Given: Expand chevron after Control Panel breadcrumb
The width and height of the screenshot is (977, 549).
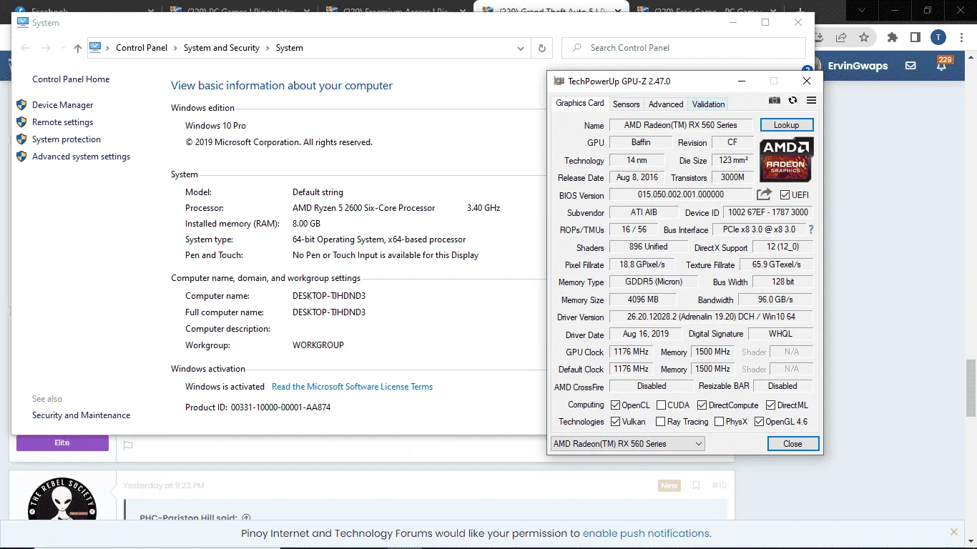Looking at the screenshot, I should [176, 48].
